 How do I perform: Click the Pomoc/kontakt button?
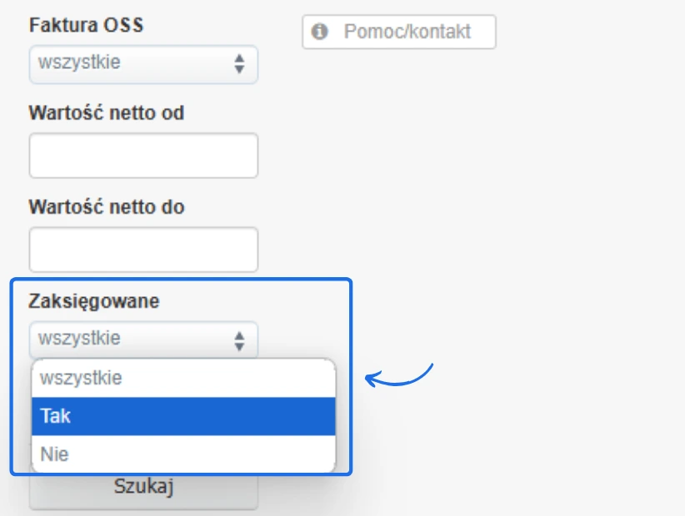(400, 32)
